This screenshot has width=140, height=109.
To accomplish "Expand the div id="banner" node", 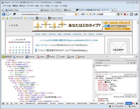I will [9, 71].
